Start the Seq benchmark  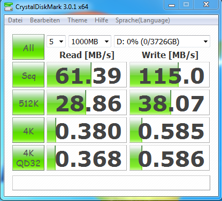point(28,75)
